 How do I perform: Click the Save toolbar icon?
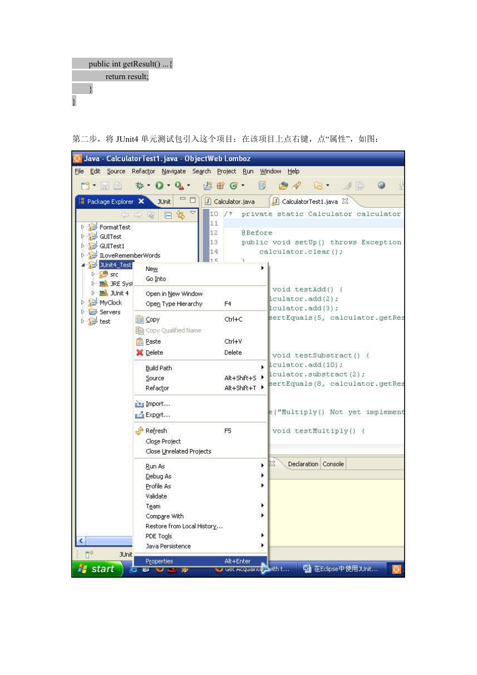coord(104,186)
